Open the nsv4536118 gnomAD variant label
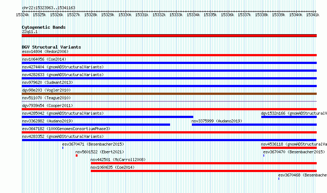327x193 pixels. (294, 144)
